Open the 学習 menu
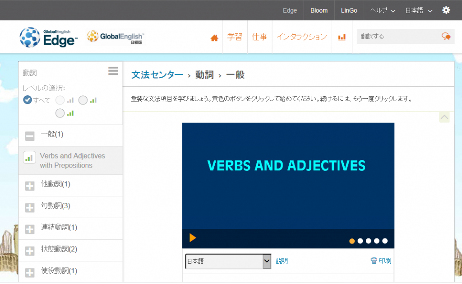 (x=235, y=37)
